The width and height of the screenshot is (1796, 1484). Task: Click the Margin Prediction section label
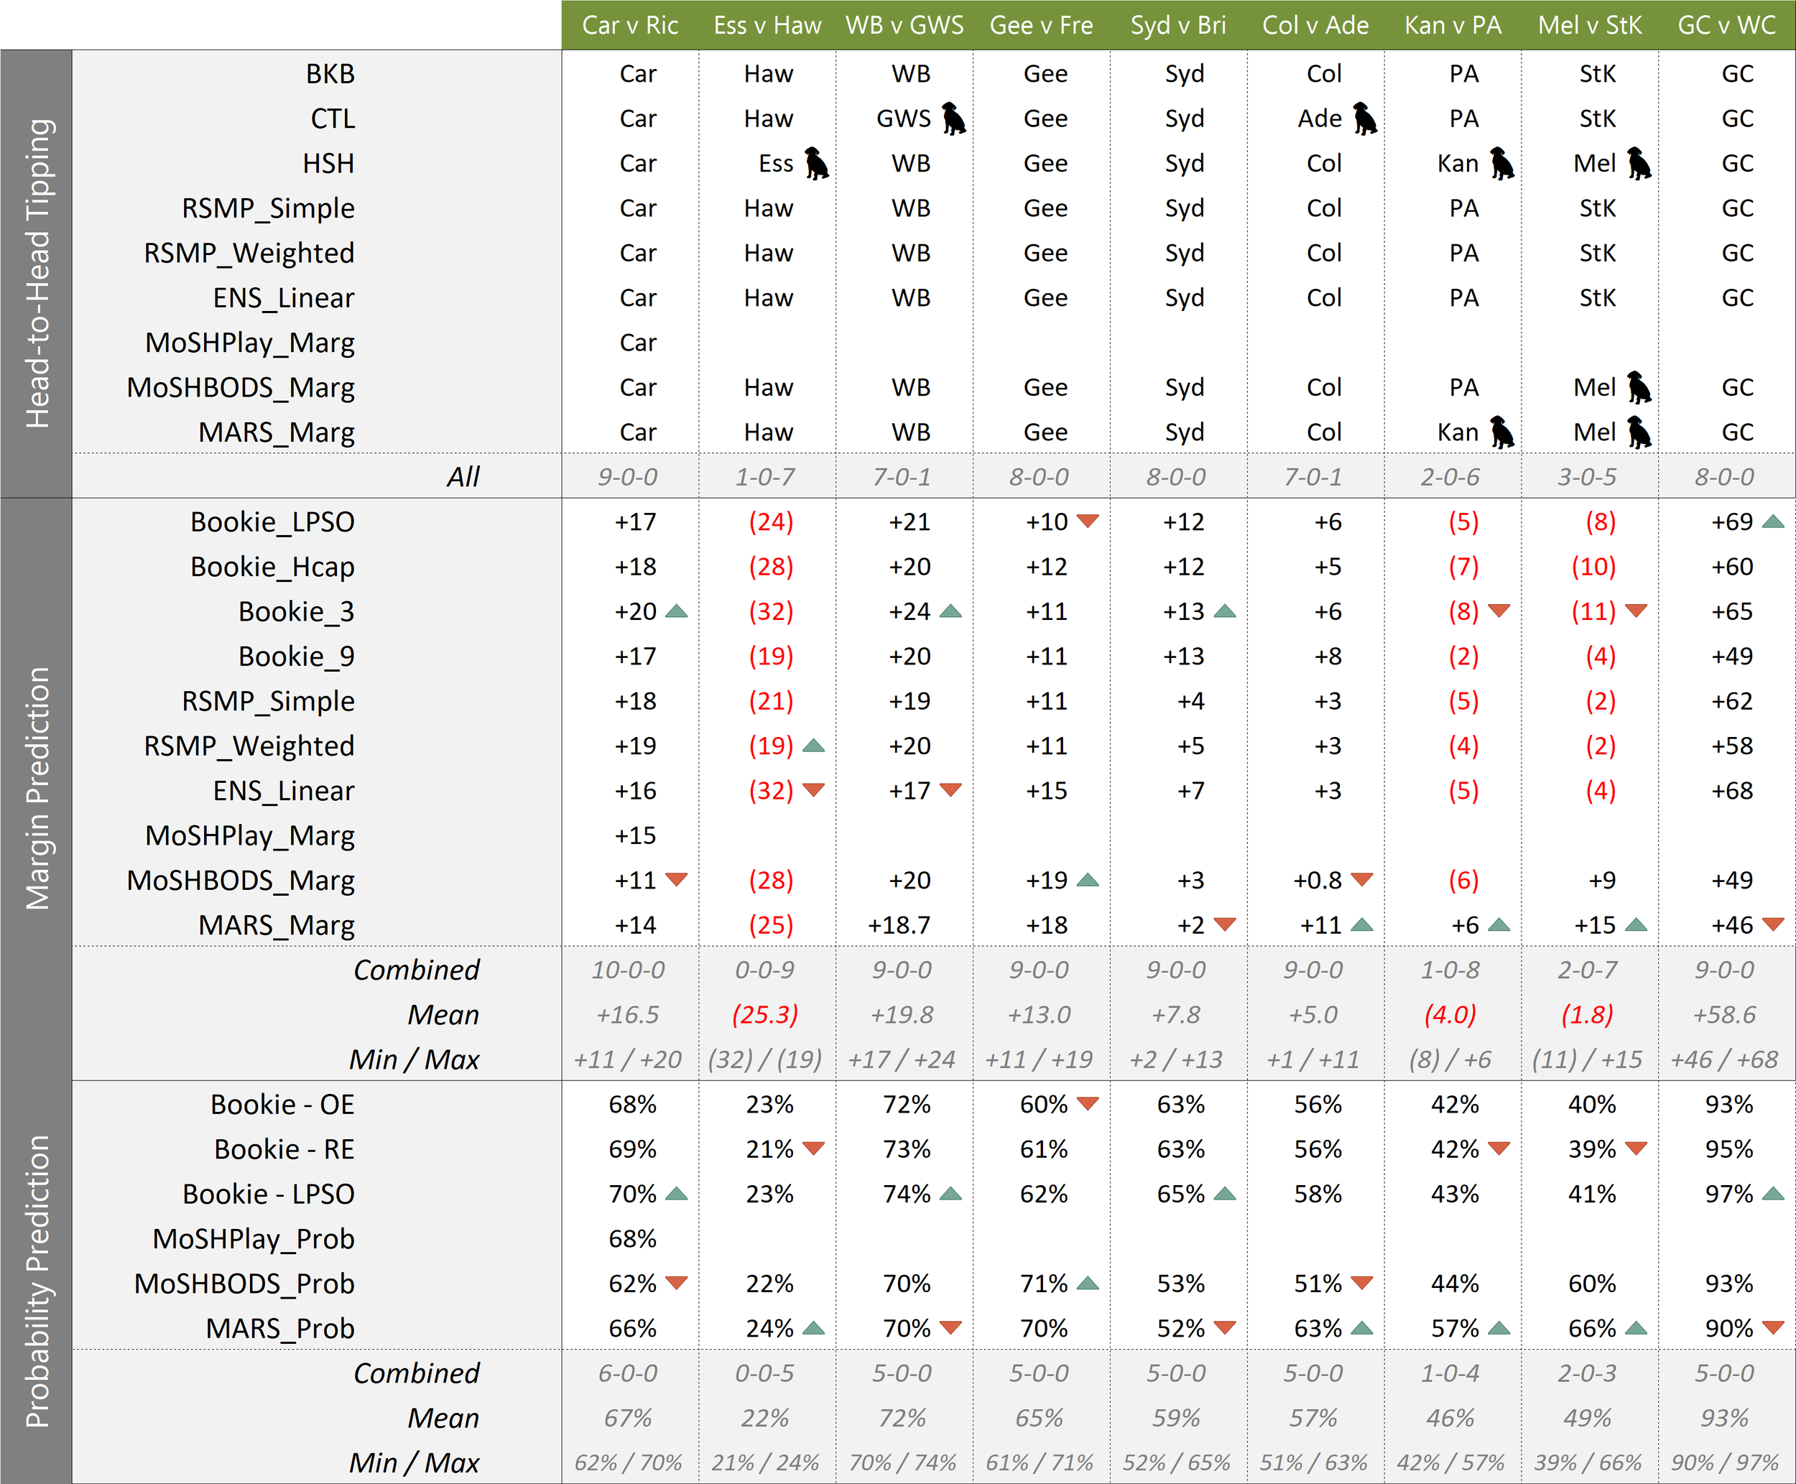click(37, 788)
